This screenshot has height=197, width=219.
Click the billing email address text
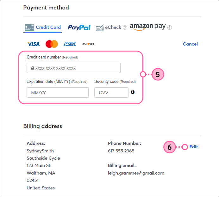tap(136, 173)
